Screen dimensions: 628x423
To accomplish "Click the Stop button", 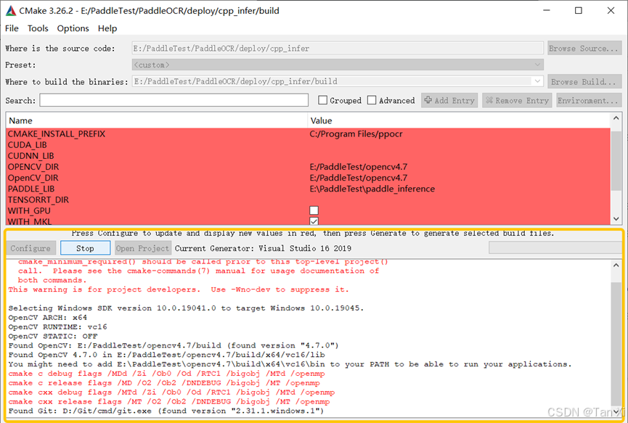I will point(86,248).
